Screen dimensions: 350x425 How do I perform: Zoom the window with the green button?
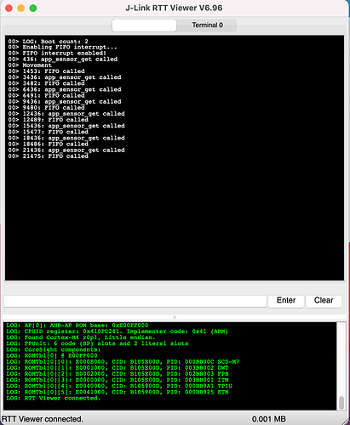(33, 8)
